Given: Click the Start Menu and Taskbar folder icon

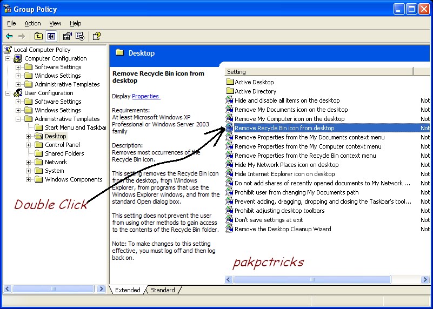Looking at the screenshot, I should pyautogui.click(x=39, y=127).
